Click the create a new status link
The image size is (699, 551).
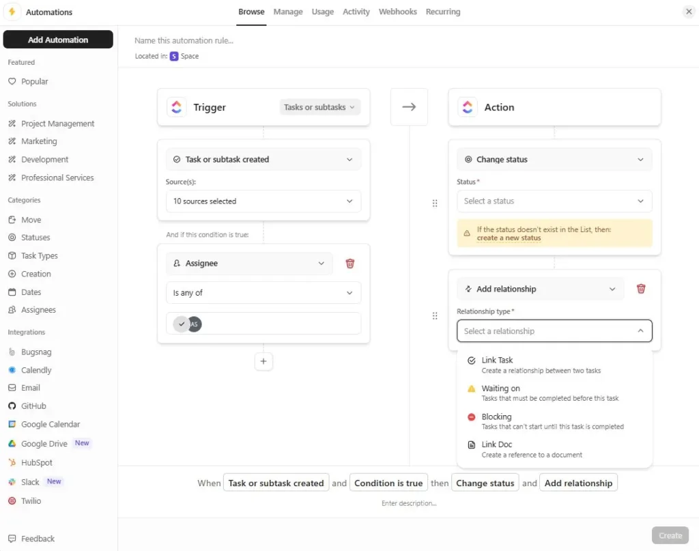(x=509, y=238)
